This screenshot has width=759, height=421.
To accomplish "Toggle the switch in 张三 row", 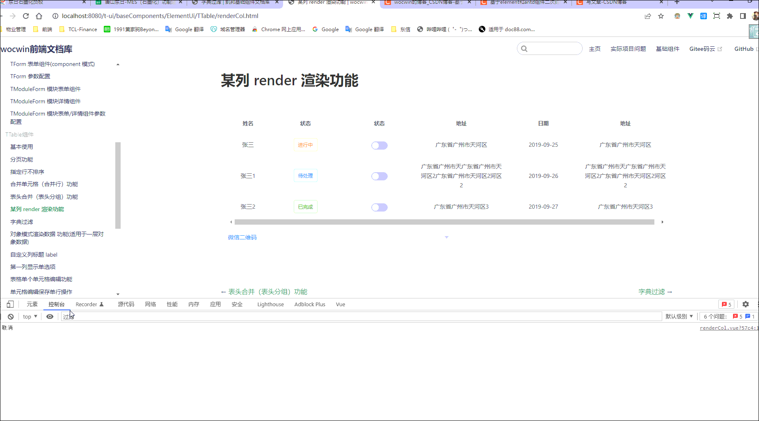I will pos(379,145).
